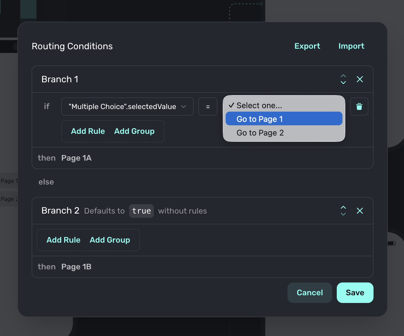Remove Branch 2 with its X icon
404x336 pixels.
pos(360,211)
